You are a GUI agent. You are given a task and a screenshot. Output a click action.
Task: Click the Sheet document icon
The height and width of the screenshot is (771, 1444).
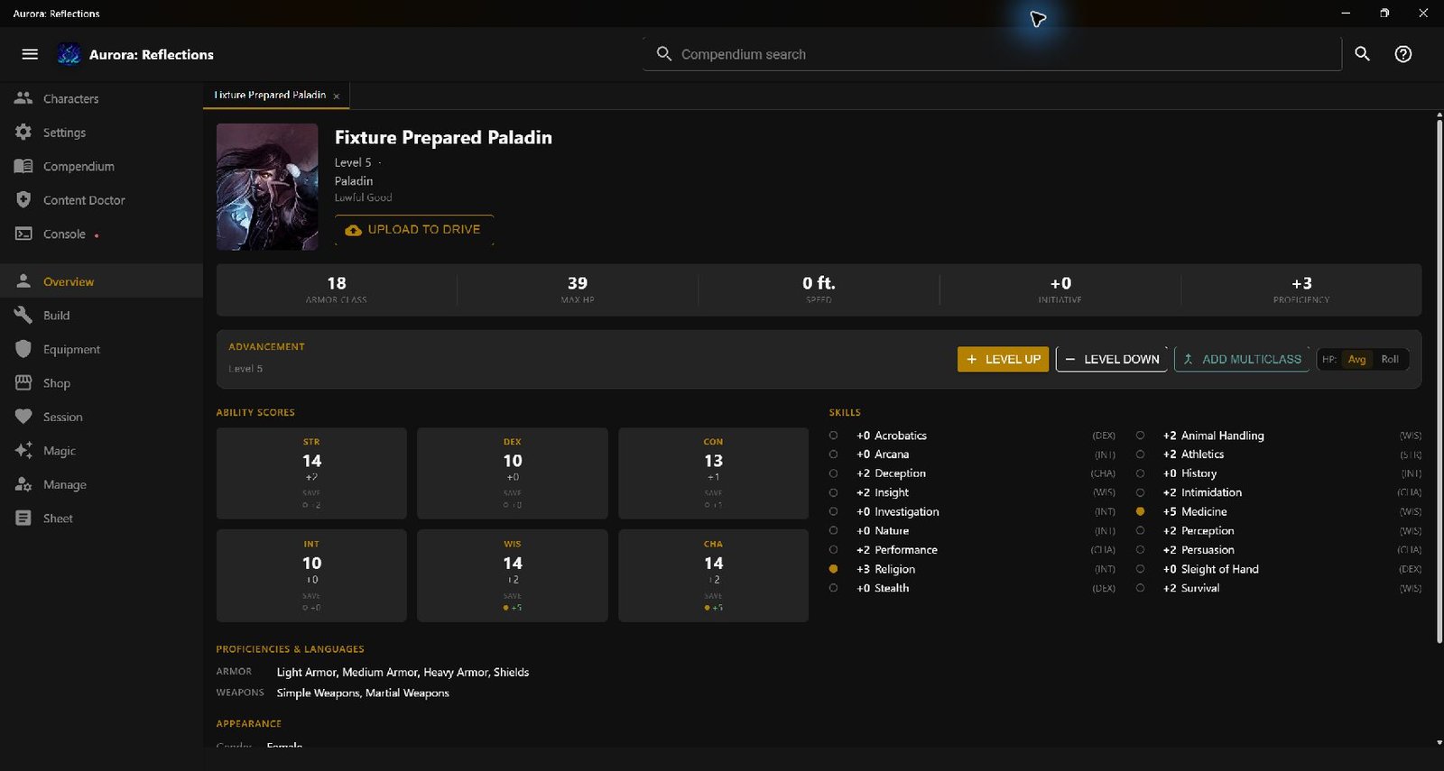23,518
